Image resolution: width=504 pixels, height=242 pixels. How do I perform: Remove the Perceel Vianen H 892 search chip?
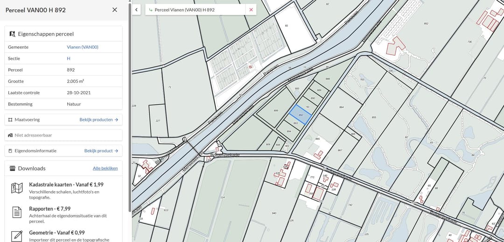pyautogui.click(x=251, y=10)
